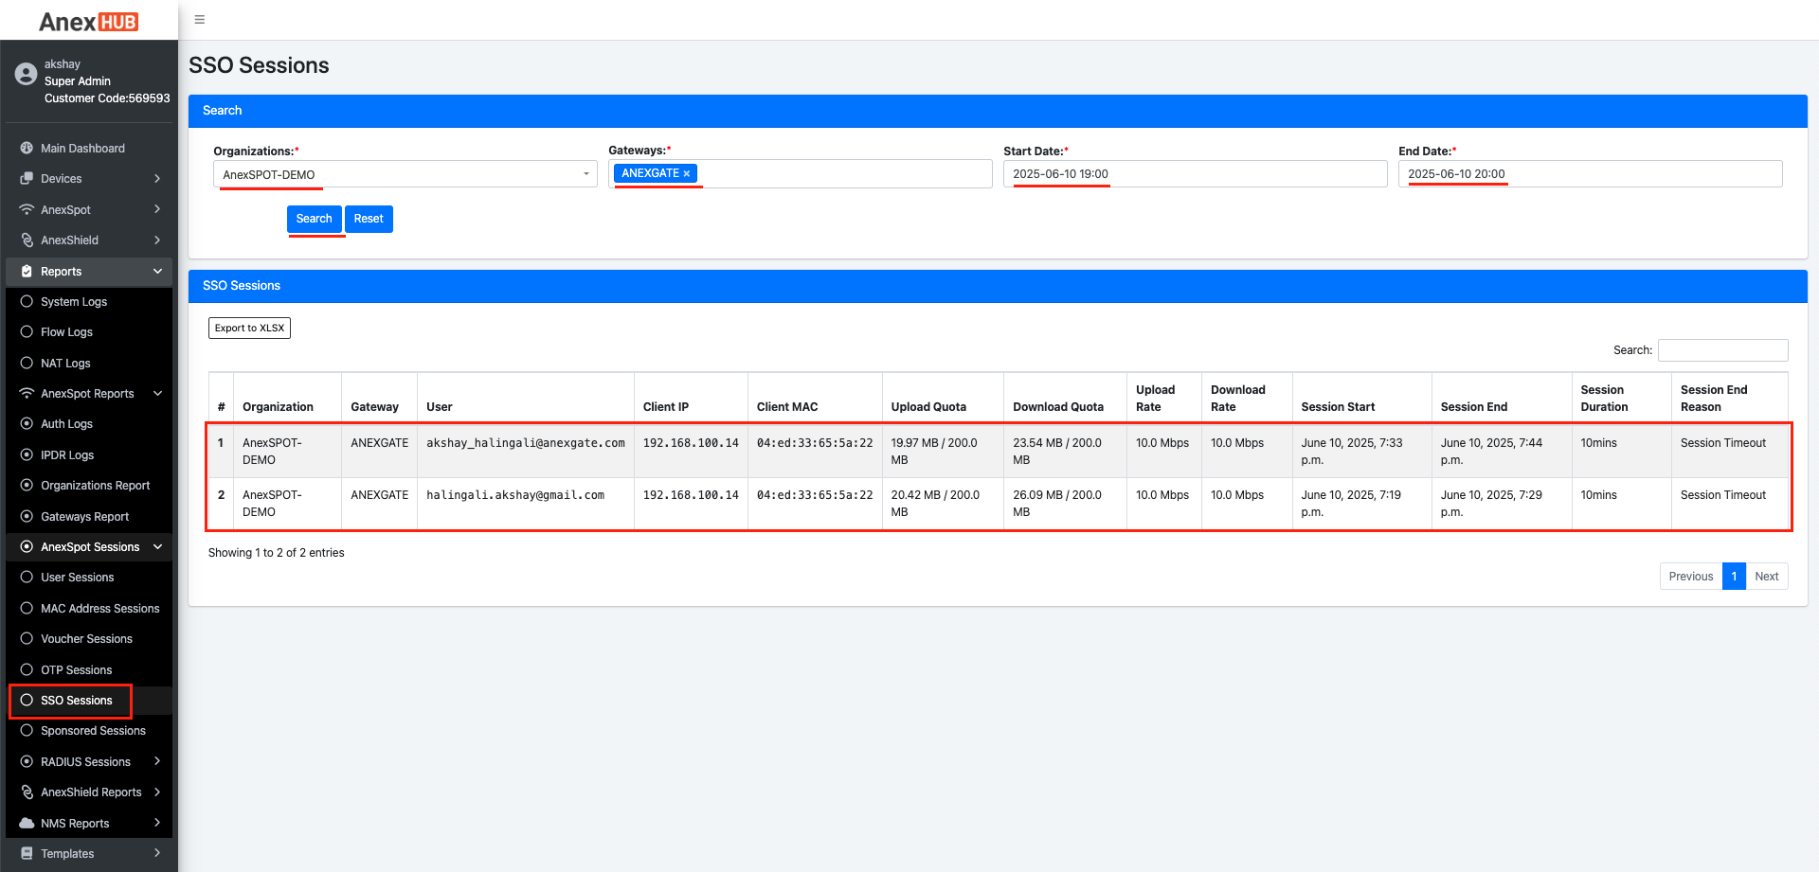This screenshot has width=1819, height=872.
Task: Select the Flow Logs radio item
Action: (66, 331)
